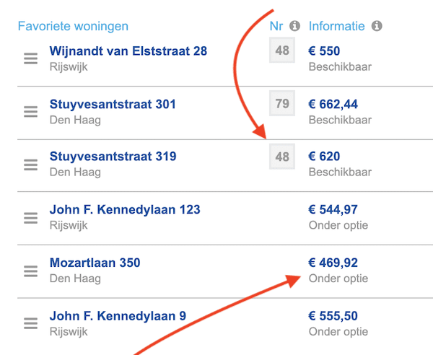Screen dimensions: 433x355
Task: Click the info icon beside Informatie
Action: [x=377, y=26]
